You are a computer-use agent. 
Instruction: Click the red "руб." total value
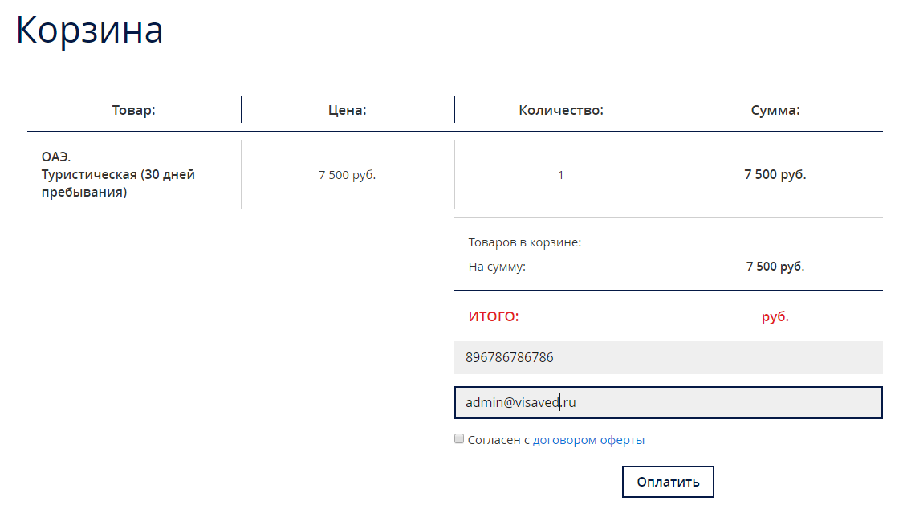(x=775, y=317)
